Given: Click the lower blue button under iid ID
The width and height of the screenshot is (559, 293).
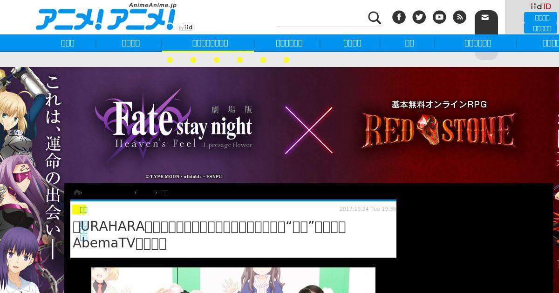Looking at the screenshot, I should [x=540, y=28].
